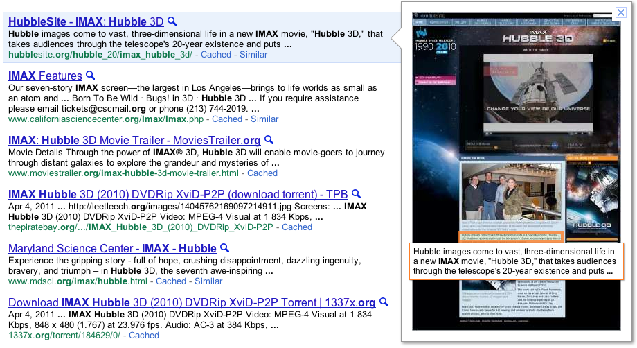Click magnifier icon beside 1337x.org result
This screenshot has width=637, height=348.
[x=384, y=302]
